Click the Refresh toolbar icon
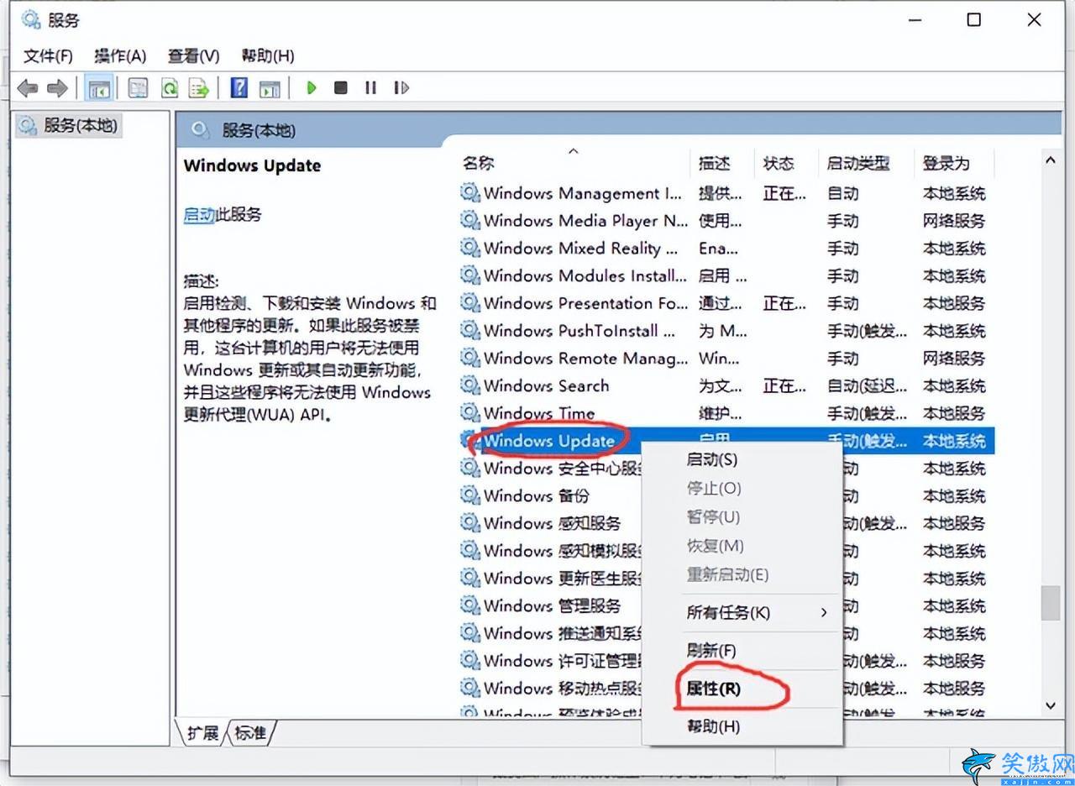Image resolution: width=1075 pixels, height=786 pixels. coord(170,87)
